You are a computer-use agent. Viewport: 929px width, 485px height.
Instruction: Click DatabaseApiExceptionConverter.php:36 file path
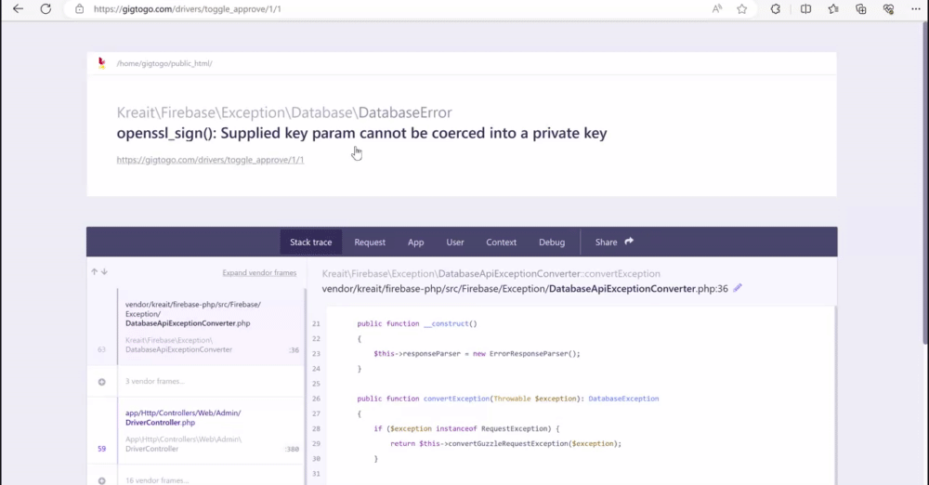coord(525,289)
